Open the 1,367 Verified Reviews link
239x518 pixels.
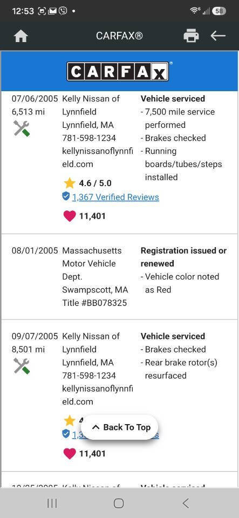coord(115,197)
